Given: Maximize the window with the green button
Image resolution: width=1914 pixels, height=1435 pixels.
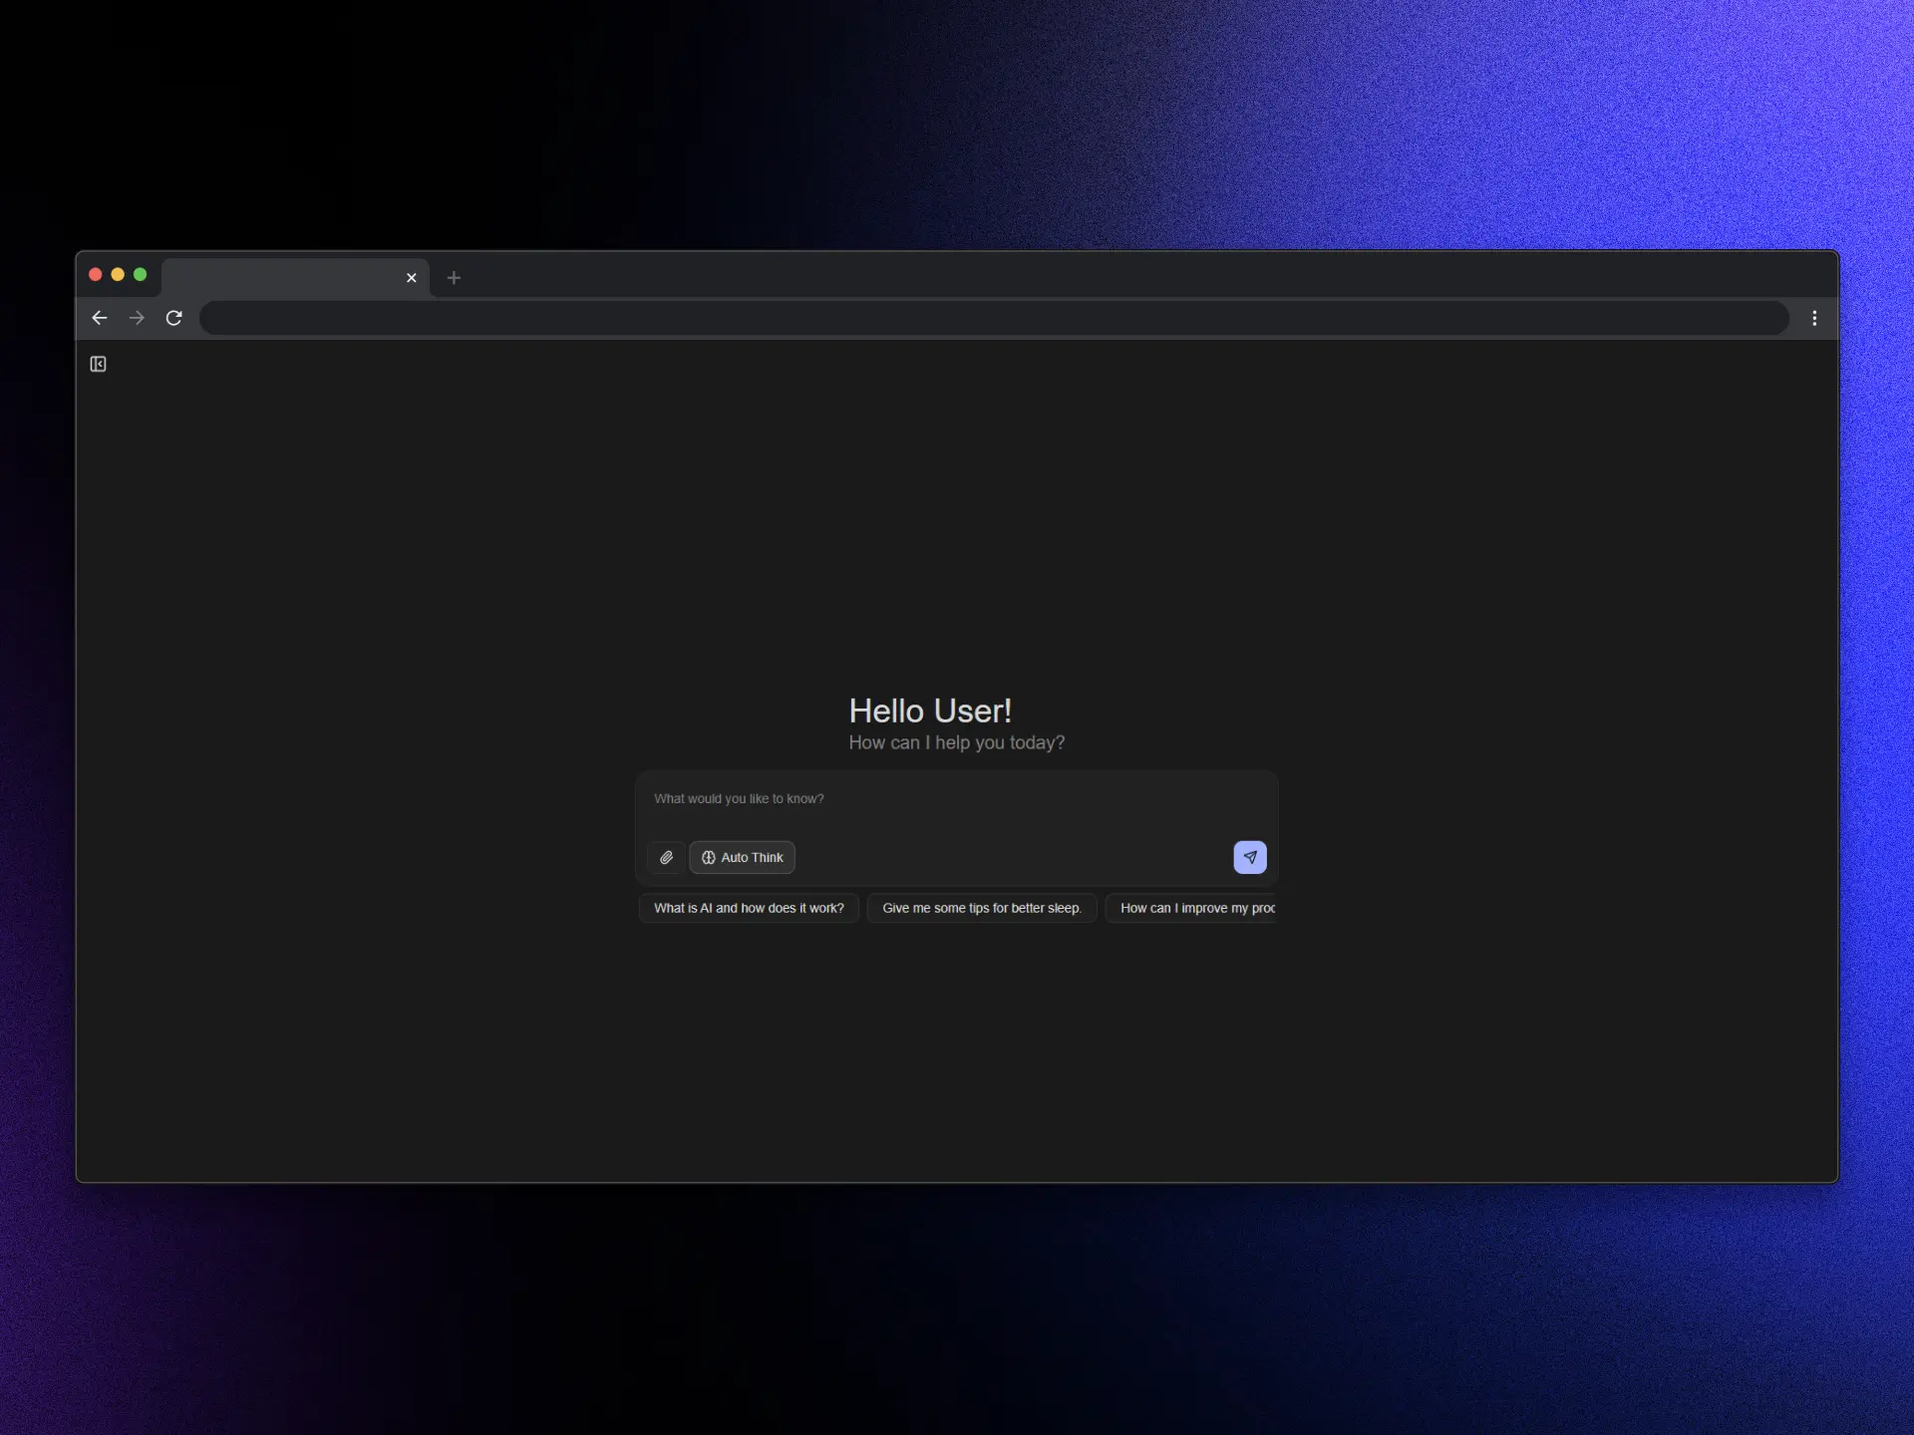Looking at the screenshot, I should pos(140,274).
